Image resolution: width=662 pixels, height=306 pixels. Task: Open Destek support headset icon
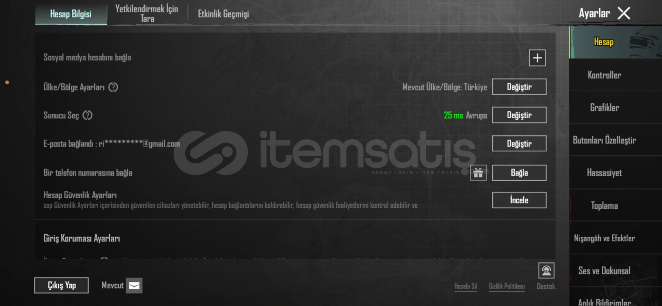pyautogui.click(x=546, y=270)
